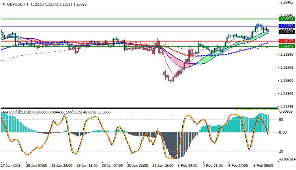Image resolution: width=296 pixels, height=170 pixels.
Task: Click the stochastic 20 level label
Action: [x=281, y=151]
